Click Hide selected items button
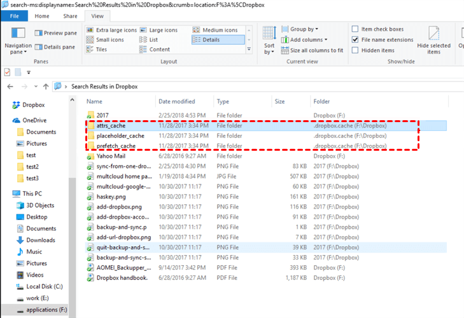The image size is (464, 318). click(x=433, y=41)
